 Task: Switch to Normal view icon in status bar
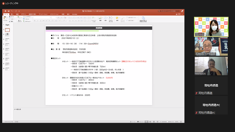click(147, 122)
